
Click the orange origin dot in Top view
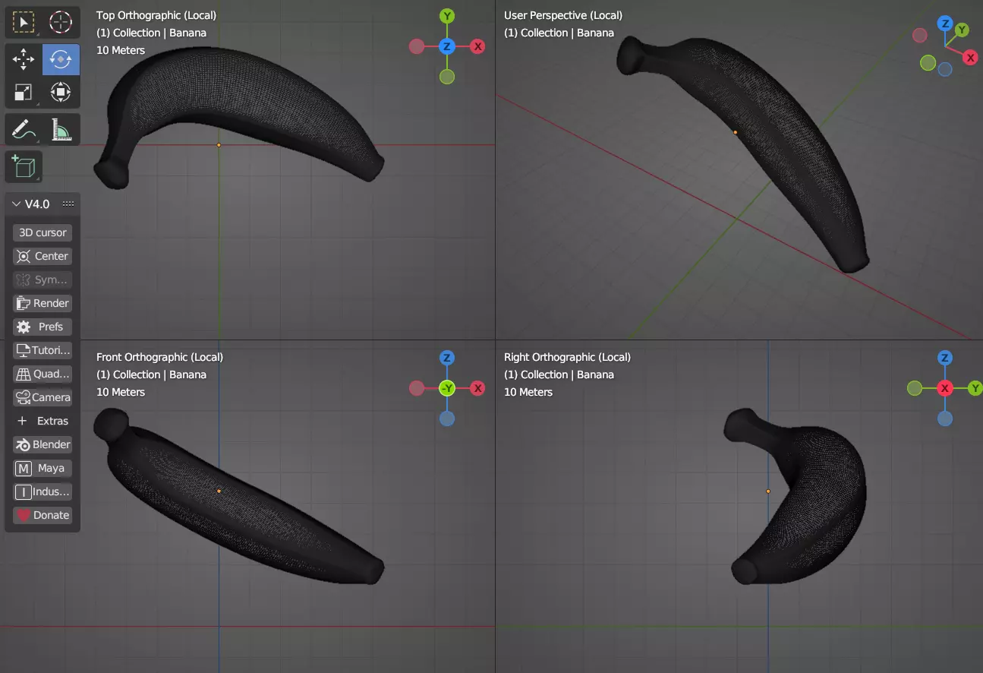[x=219, y=144]
